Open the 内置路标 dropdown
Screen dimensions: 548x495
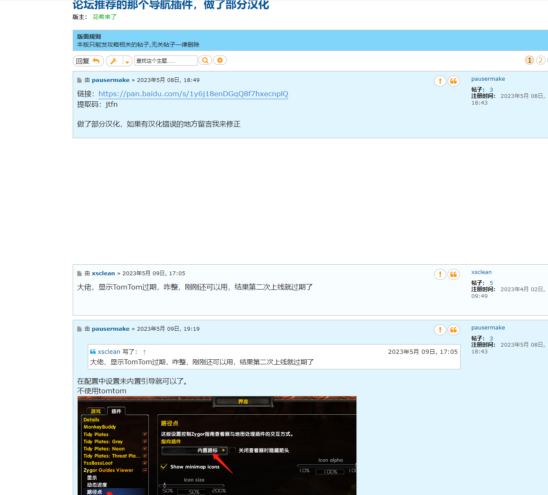click(223, 450)
